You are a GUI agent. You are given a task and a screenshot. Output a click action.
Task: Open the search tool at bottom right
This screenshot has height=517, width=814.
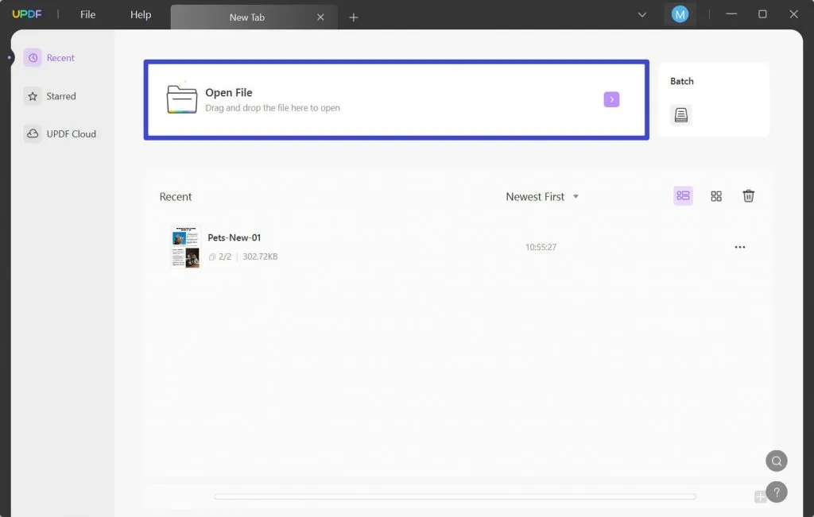(x=777, y=461)
